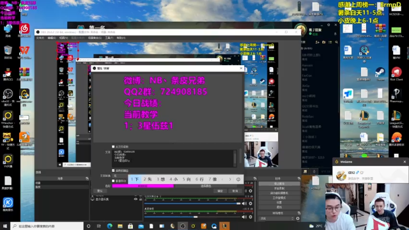Click inside the text input box
The width and height of the screenshot is (409, 230).
[173, 158]
